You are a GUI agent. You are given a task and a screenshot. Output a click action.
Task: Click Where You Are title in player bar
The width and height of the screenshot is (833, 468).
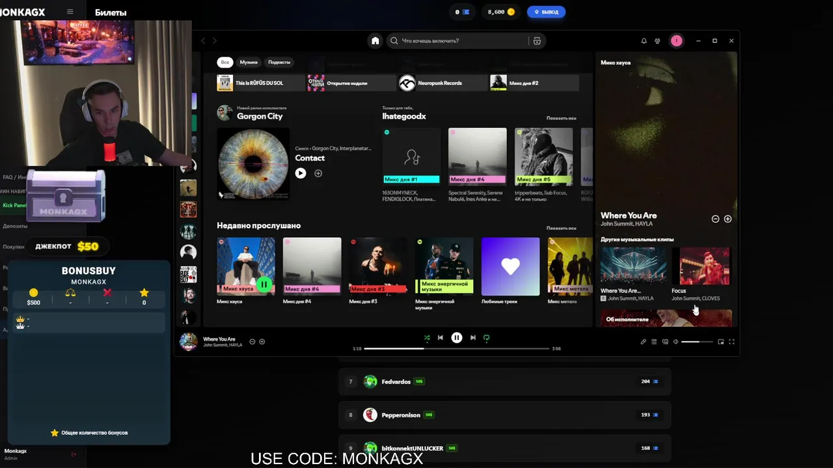coord(219,339)
